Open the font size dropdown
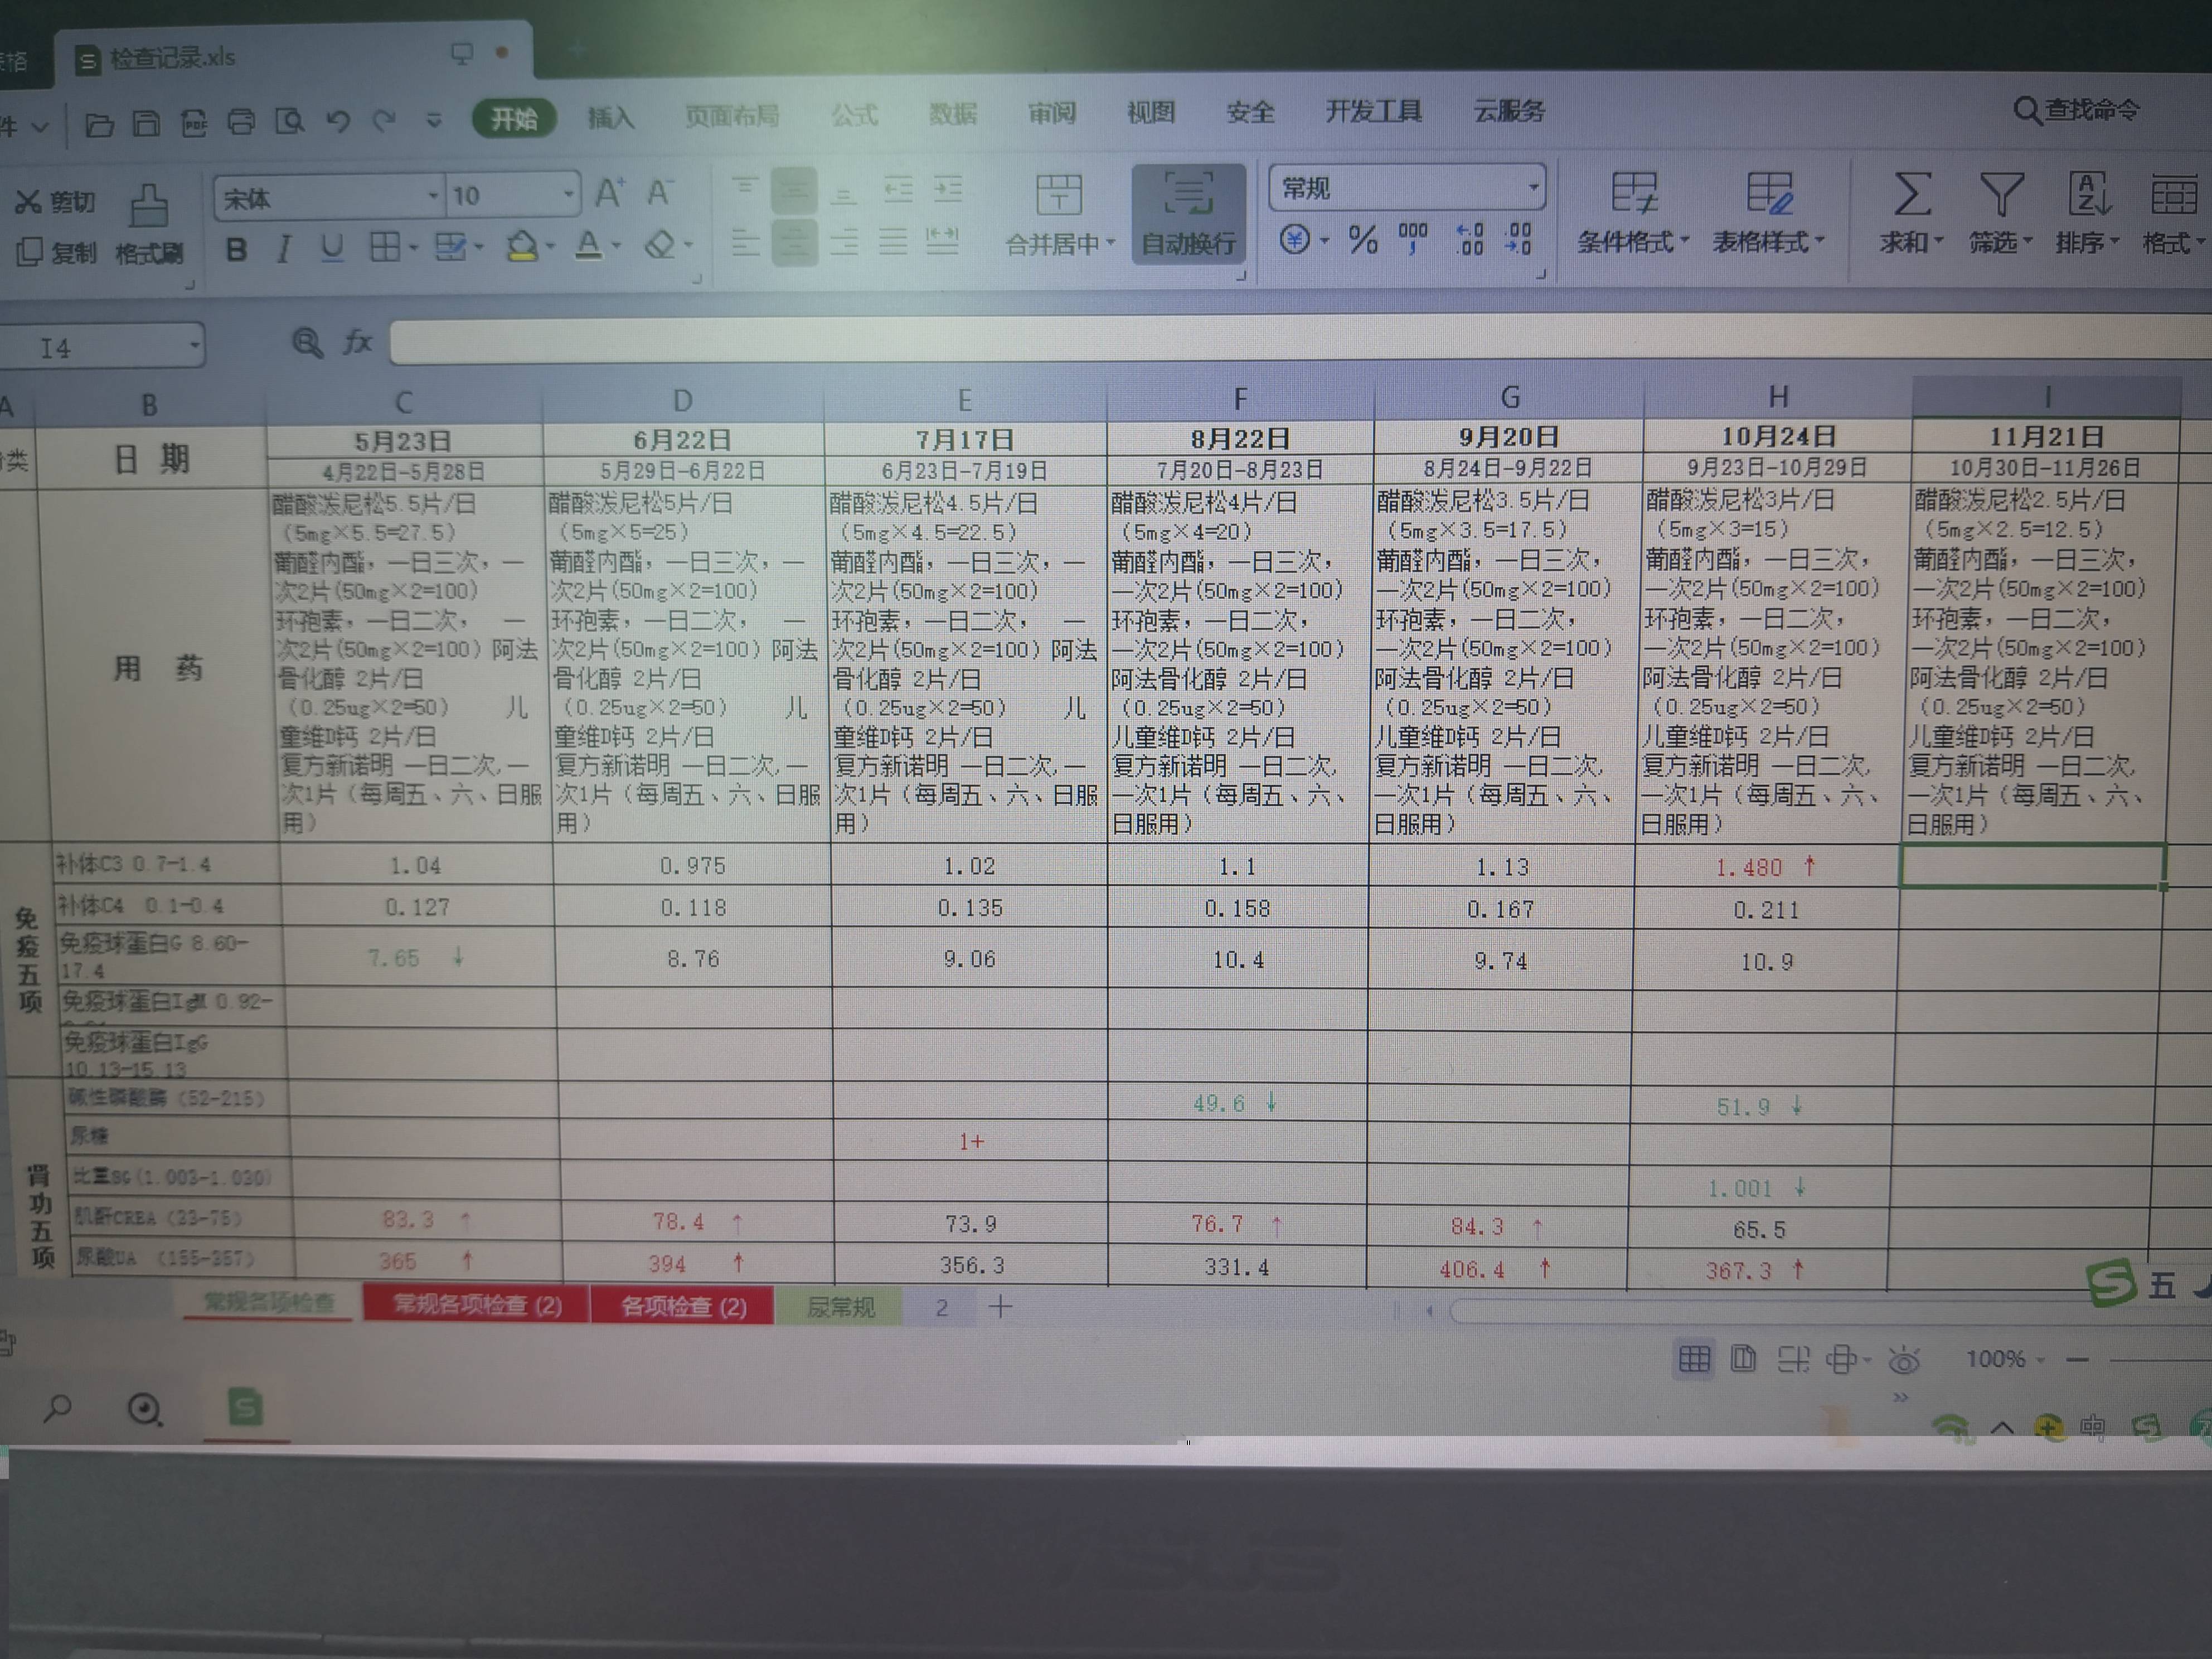 pyautogui.click(x=567, y=194)
